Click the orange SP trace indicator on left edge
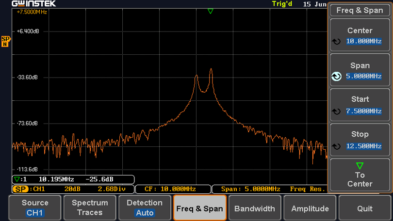393x221 pixels. pos(5,41)
